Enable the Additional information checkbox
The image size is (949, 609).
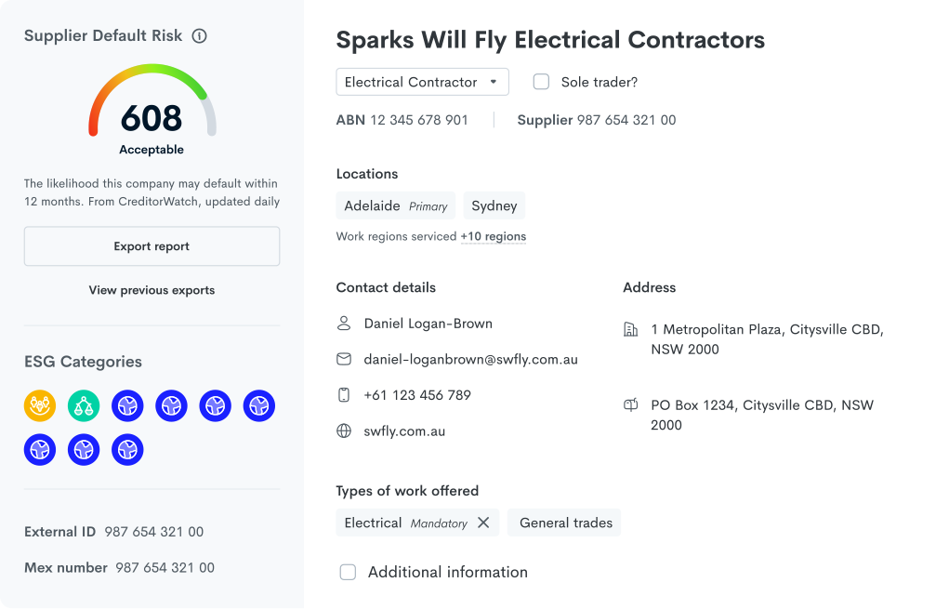point(348,572)
